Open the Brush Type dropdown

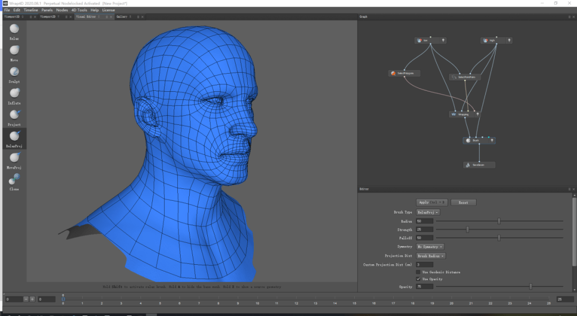click(428, 212)
